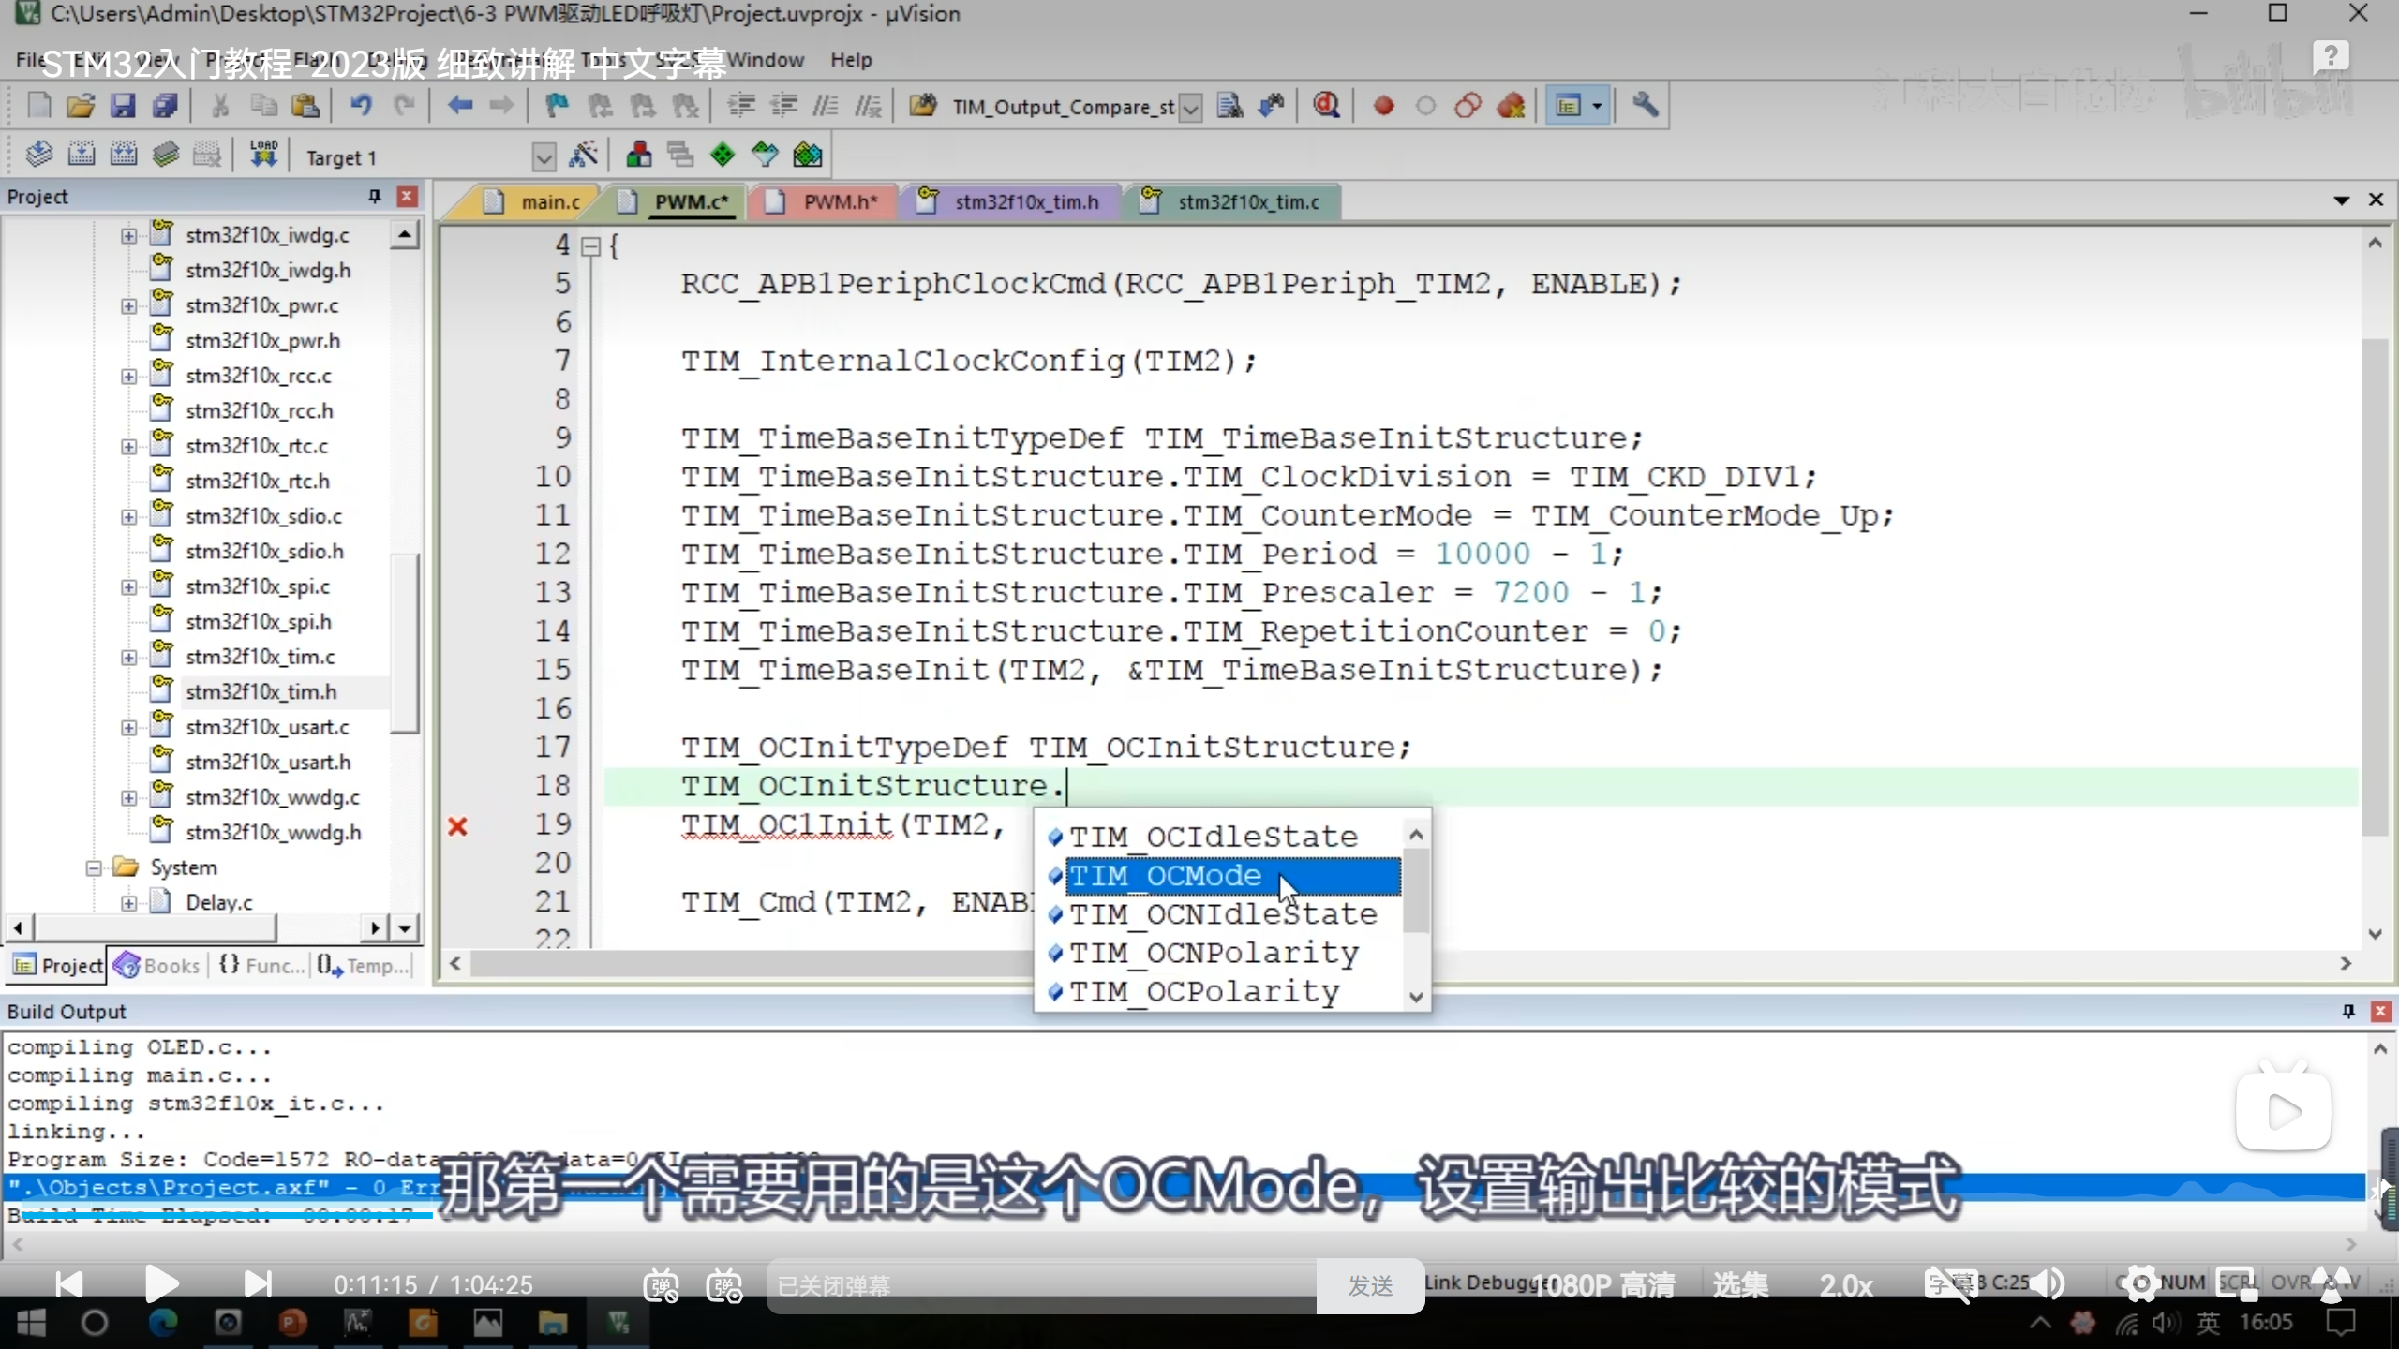Collapse the System folder
Image resolution: width=2399 pixels, height=1349 pixels.
click(x=94, y=867)
